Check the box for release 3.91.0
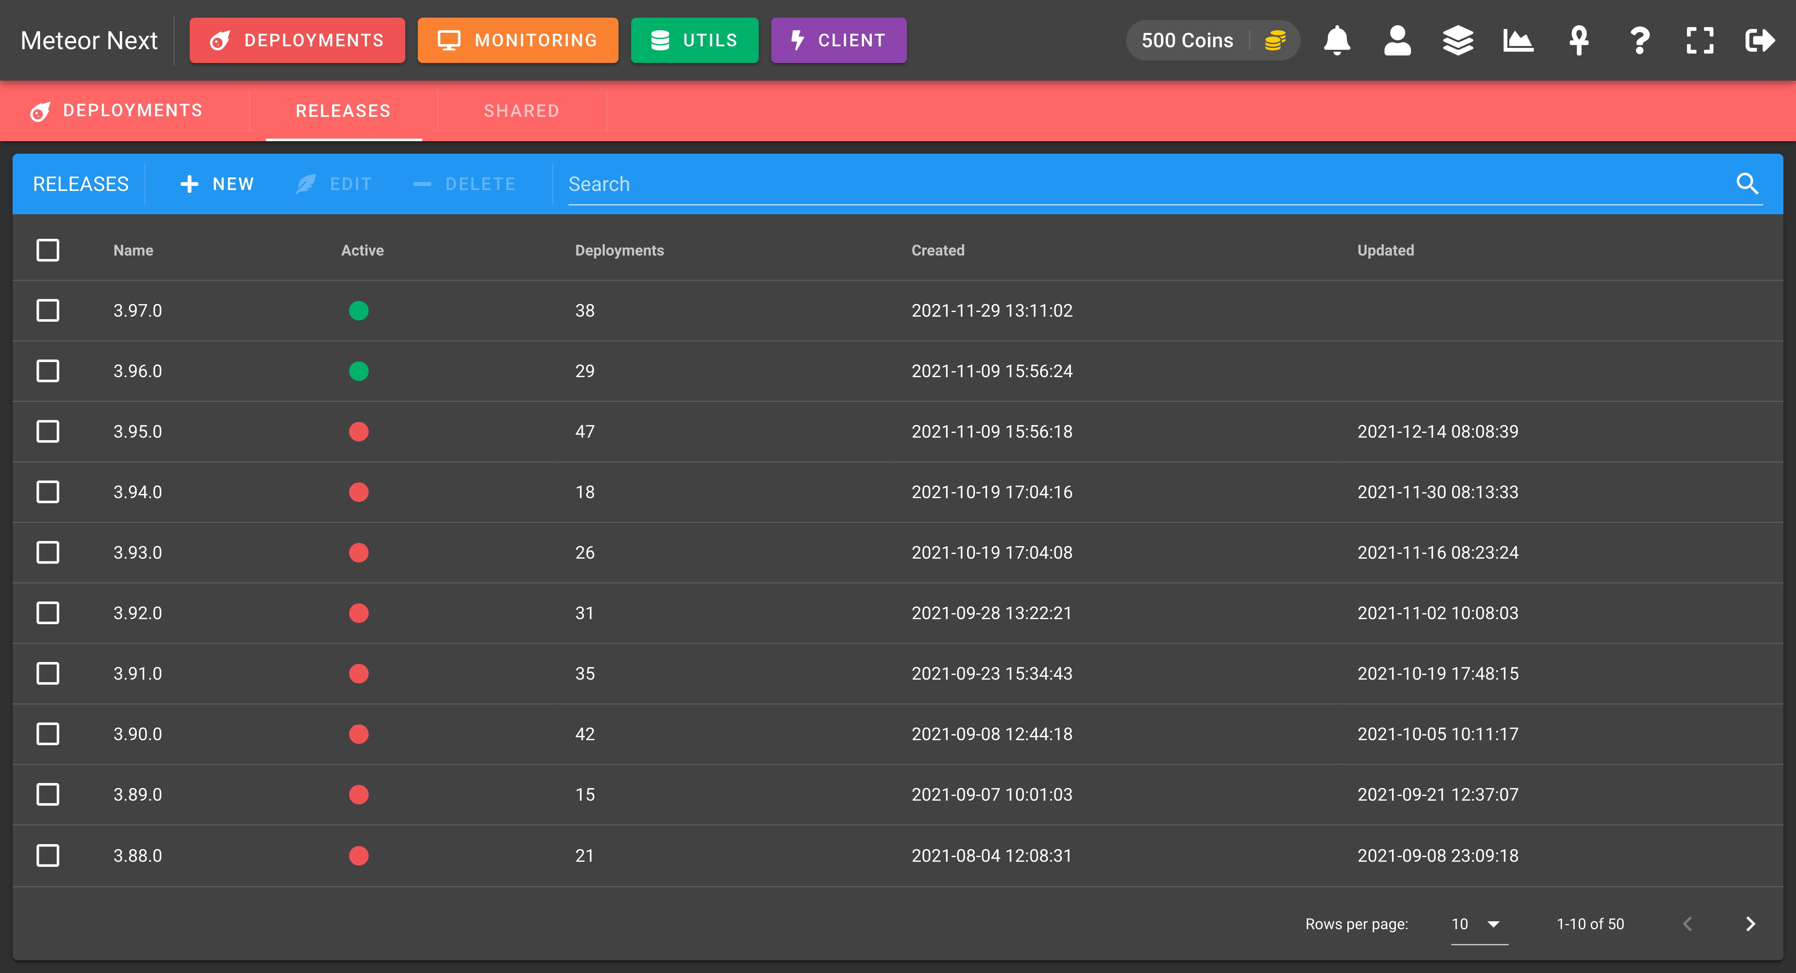 click(x=47, y=673)
